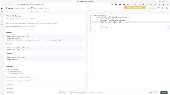This screenshot has width=170, height=95.
Task: Open the red Opera-like extension icon
Action: pyautogui.click(x=116, y=4)
